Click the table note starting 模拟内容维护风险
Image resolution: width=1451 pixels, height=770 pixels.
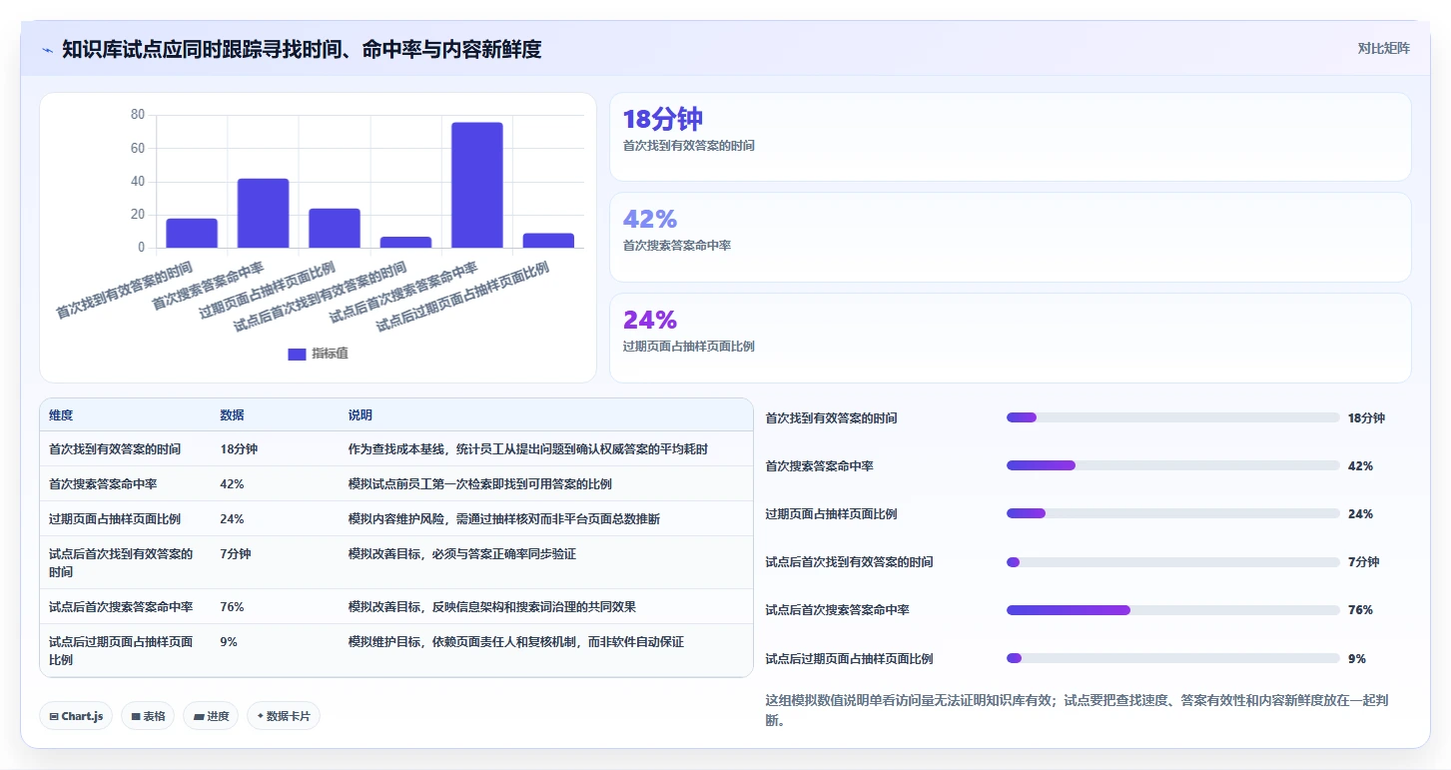click(503, 519)
